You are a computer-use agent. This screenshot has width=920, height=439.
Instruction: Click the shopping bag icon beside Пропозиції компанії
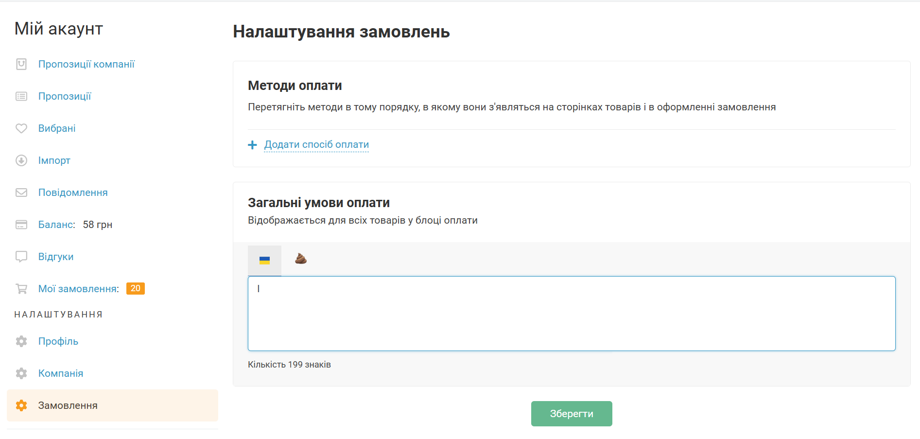pos(21,64)
